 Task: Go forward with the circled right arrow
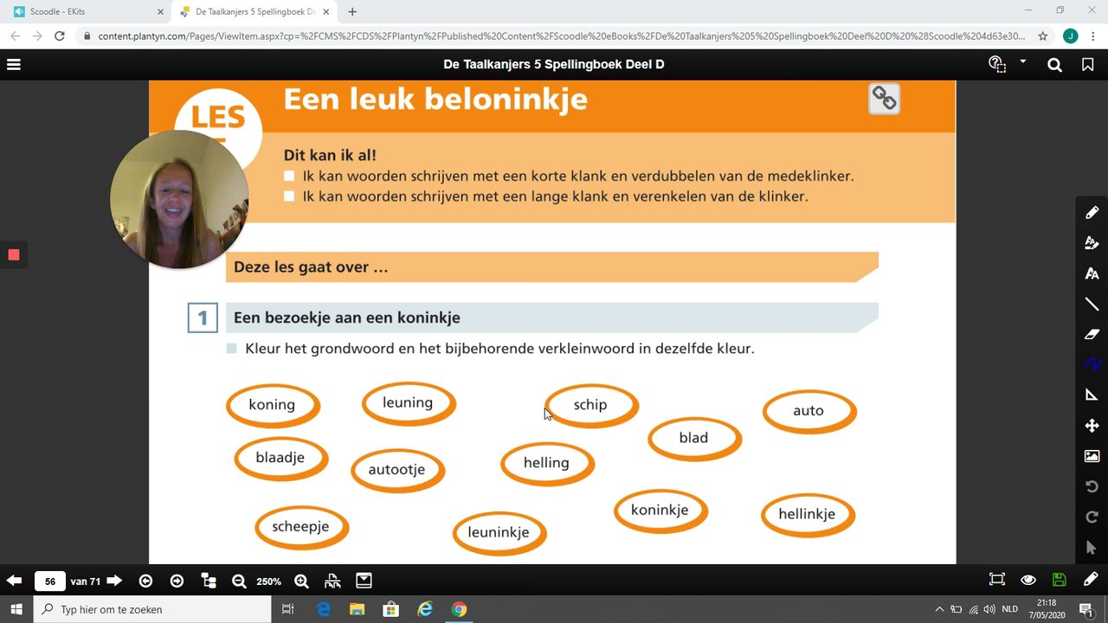point(177,581)
